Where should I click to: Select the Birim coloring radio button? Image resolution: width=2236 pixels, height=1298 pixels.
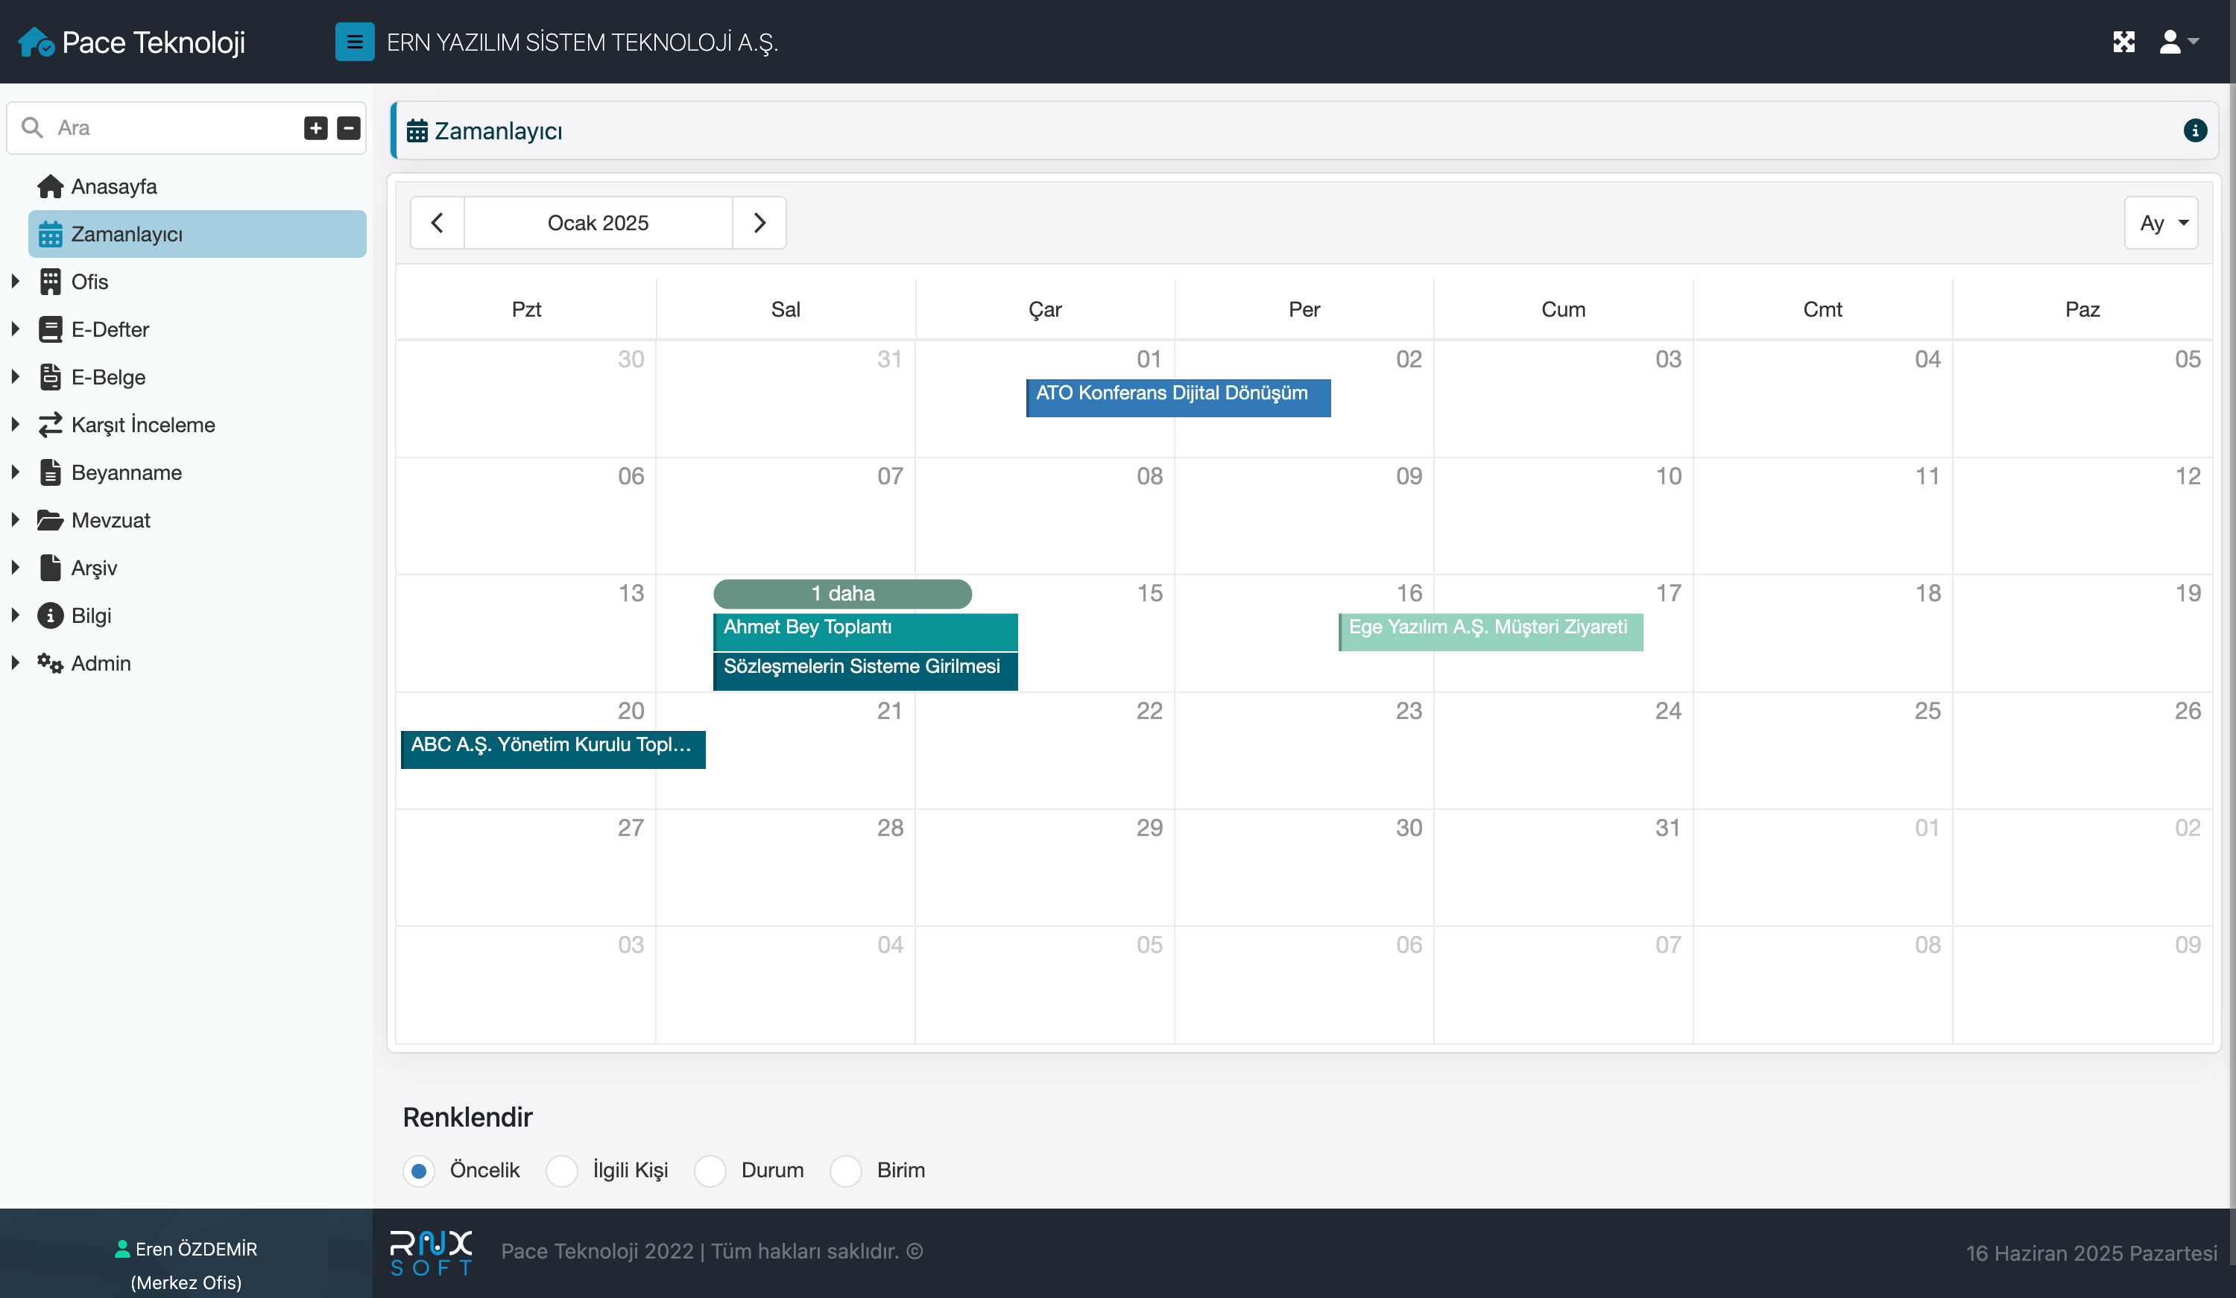[846, 1171]
